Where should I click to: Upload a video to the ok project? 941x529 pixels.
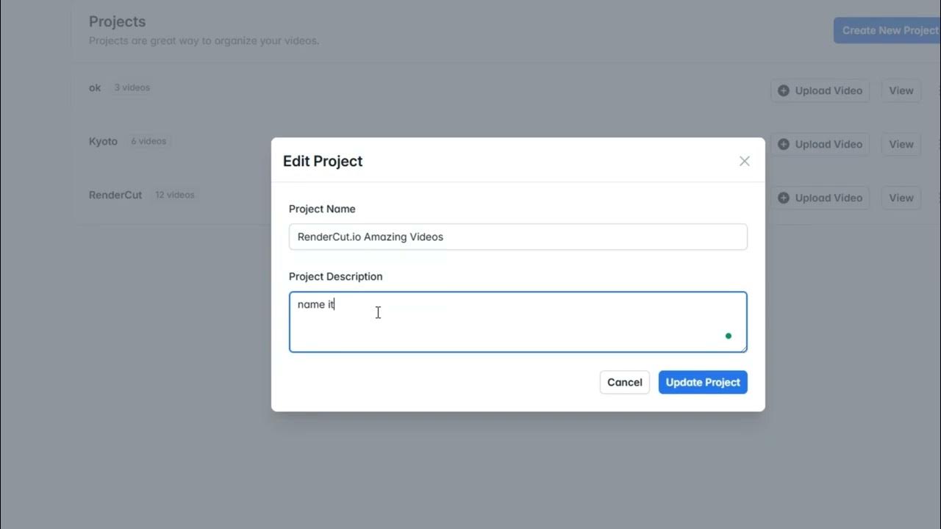(820, 90)
